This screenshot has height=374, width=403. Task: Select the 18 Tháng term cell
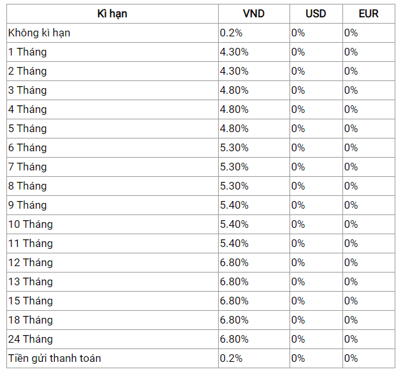[x=112, y=320]
